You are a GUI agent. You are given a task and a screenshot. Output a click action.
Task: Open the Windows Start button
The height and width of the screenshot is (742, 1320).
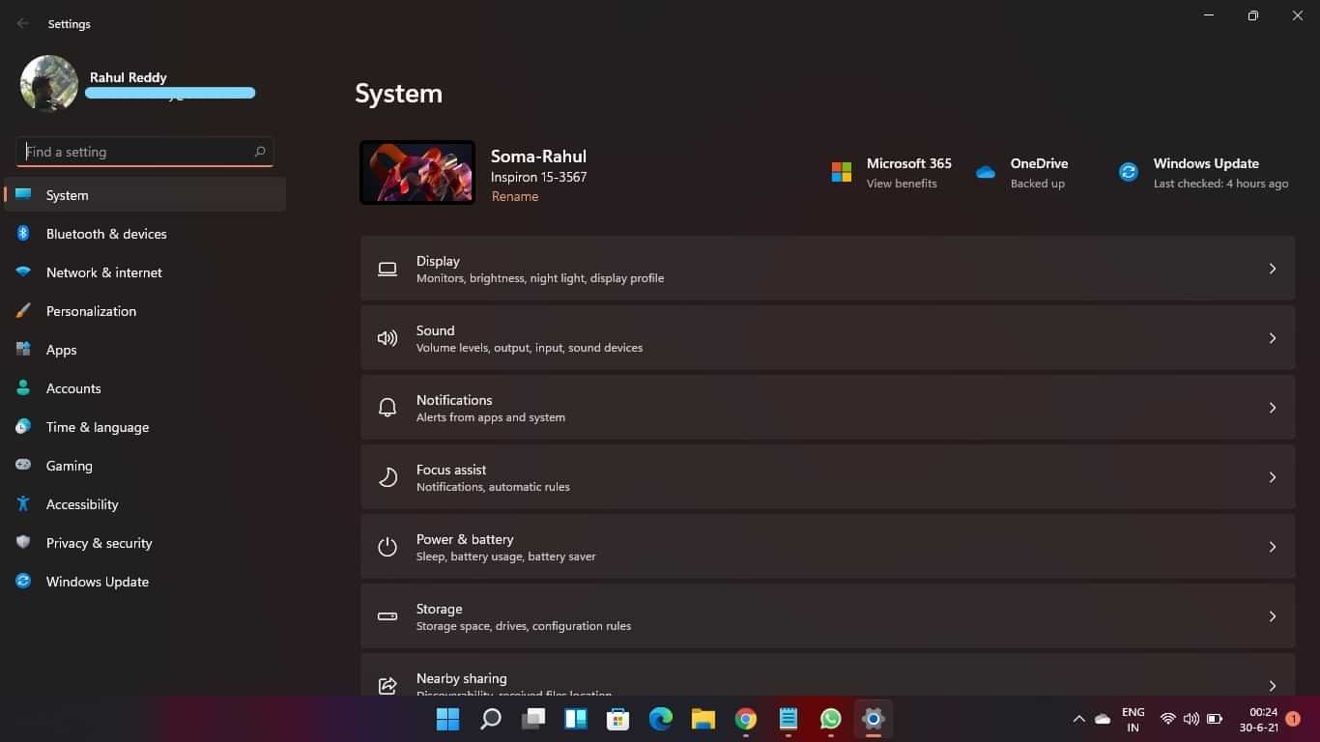pyautogui.click(x=447, y=719)
